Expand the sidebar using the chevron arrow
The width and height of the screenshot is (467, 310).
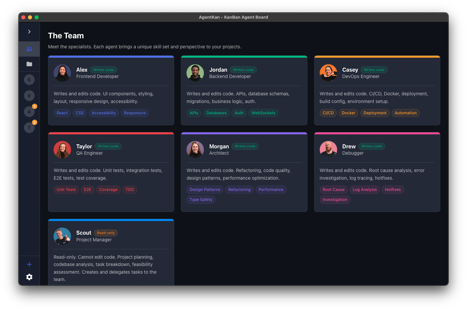pyautogui.click(x=29, y=31)
